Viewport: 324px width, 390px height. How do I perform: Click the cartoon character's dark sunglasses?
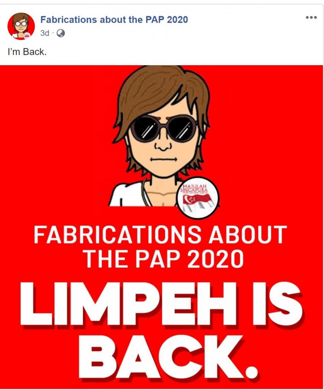coord(164,129)
